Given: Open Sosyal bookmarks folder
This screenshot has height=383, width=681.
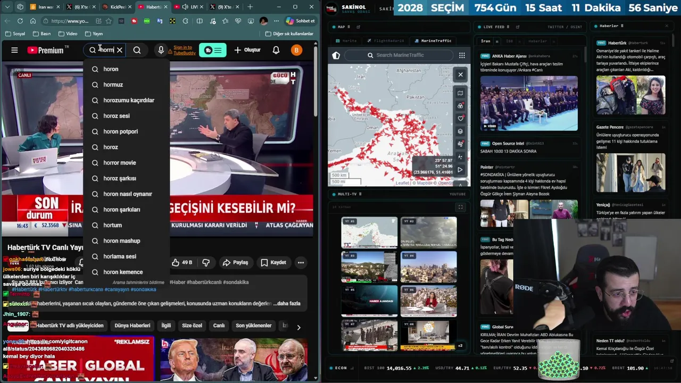Looking at the screenshot, I should [x=15, y=34].
